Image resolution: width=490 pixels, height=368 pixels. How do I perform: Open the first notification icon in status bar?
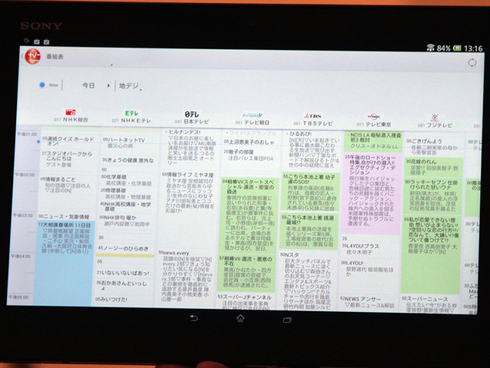click(x=26, y=41)
